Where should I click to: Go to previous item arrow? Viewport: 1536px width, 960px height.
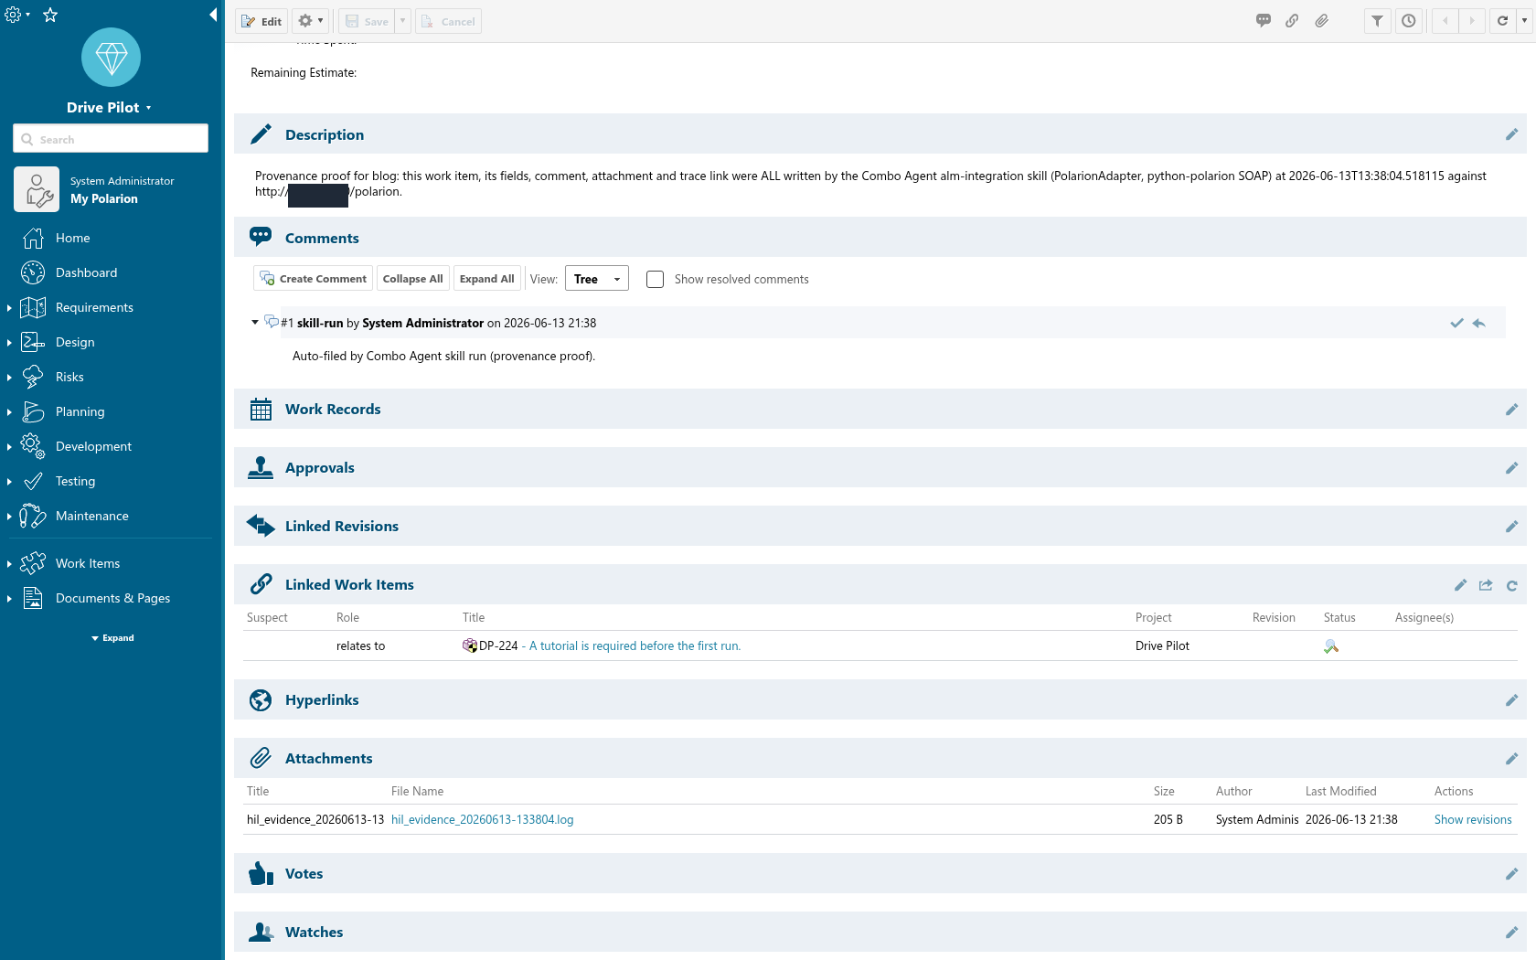coord(1445,21)
